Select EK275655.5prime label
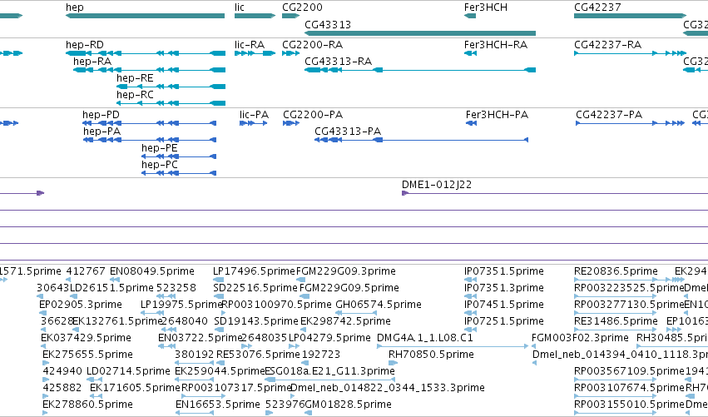Image resolution: width=708 pixels, height=417 pixels. tap(87, 355)
